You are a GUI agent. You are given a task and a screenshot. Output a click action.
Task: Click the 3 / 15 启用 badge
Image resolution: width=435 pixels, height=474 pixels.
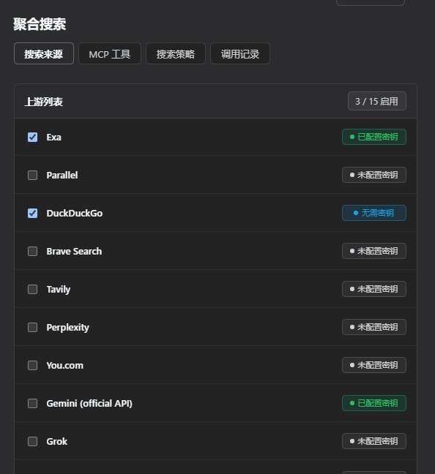click(x=377, y=101)
